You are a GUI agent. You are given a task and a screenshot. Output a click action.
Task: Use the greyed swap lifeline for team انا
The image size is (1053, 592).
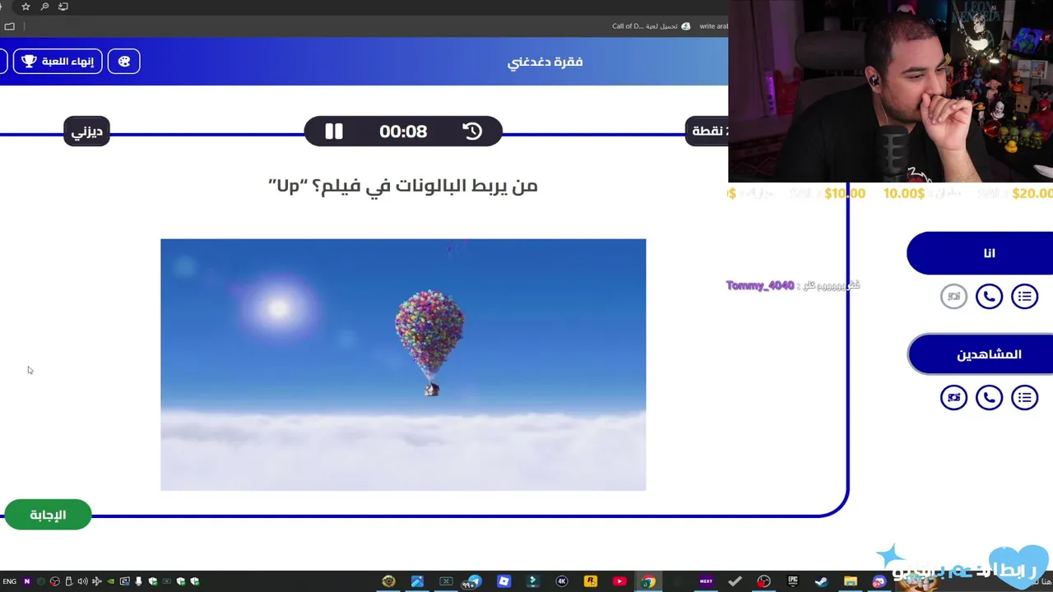[x=953, y=296]
